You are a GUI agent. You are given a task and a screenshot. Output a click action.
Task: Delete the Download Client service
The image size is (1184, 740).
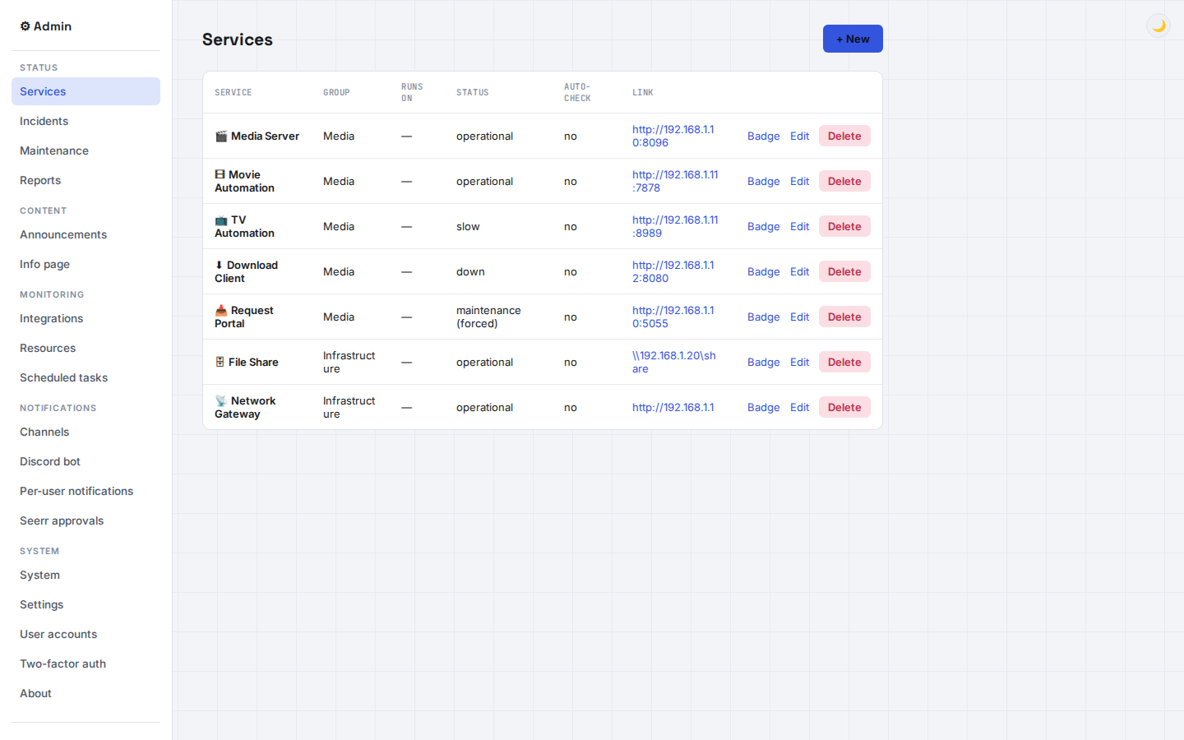844,272
